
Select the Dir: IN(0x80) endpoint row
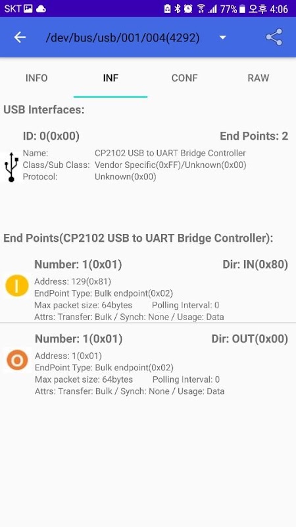[x=148, y=290]
